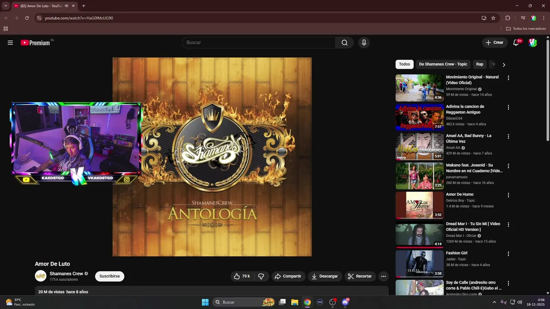
Task: Click the Windows taskbar Buscar box
Action: (244, 302)
